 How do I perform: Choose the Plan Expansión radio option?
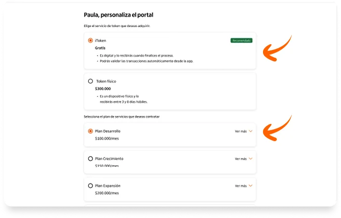[90, 186]
